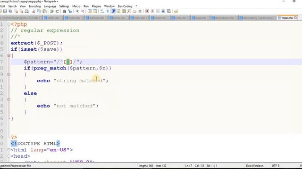Save the recorded macro

tap(169, 11)
